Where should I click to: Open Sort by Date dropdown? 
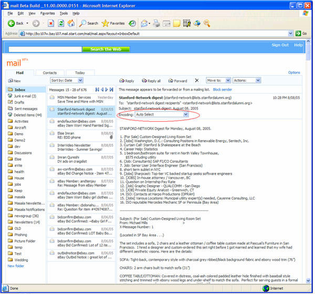point(67,80)
